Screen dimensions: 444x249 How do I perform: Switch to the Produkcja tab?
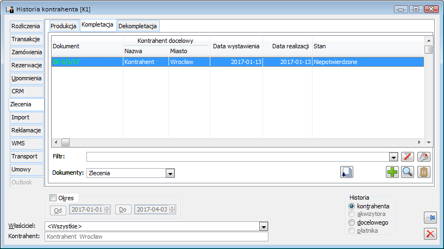64,26
